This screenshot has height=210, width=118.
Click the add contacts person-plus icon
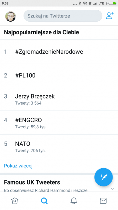click(x=110, y=16)
